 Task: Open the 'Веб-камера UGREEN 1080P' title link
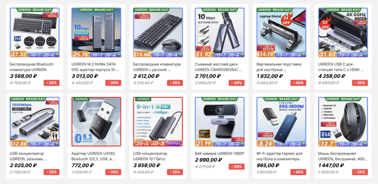click(219, 153)
